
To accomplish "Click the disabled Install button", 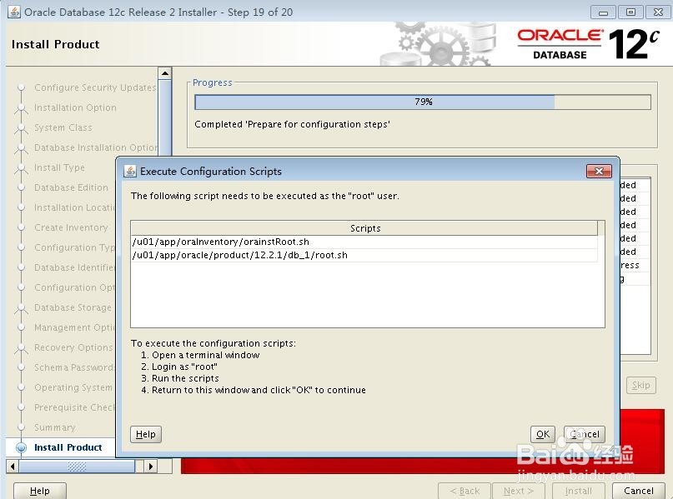I will (578, 491).
